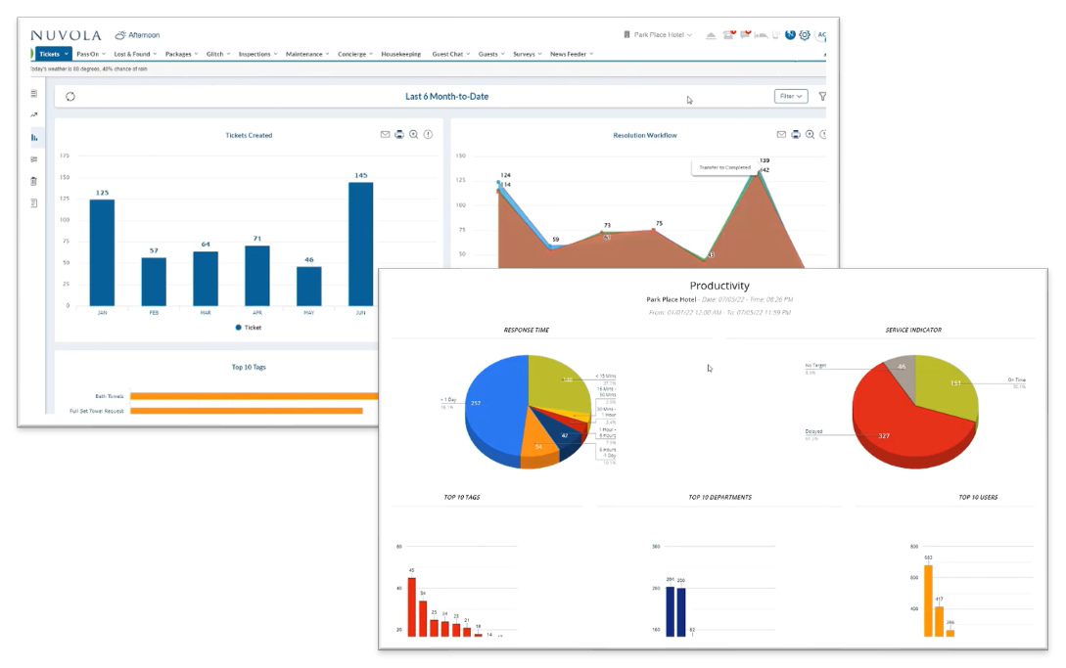Open the Housekeeping tab

(x=400, y=54)
